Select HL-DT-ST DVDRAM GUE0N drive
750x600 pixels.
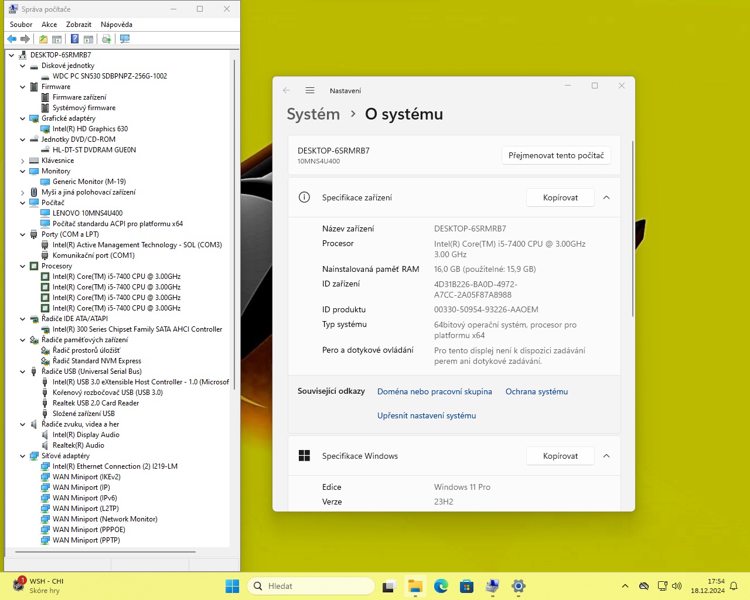tap(94, 150)
